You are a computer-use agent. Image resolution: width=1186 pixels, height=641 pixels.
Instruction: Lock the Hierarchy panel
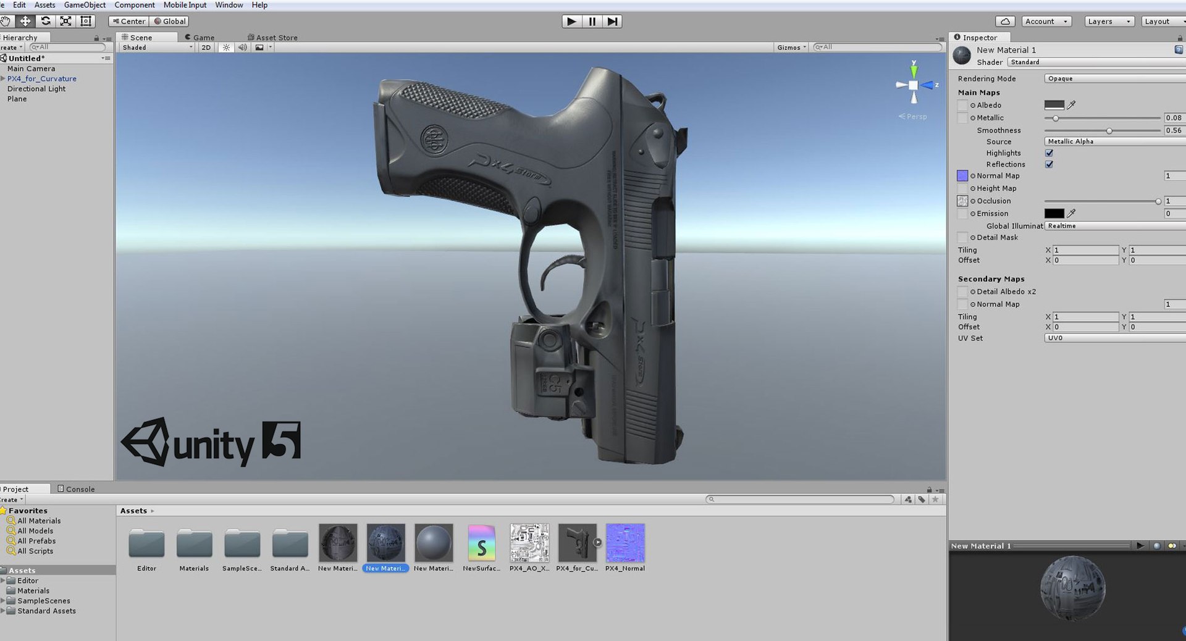coord(96,38)
